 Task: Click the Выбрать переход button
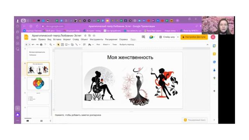[x=127, y=45]
